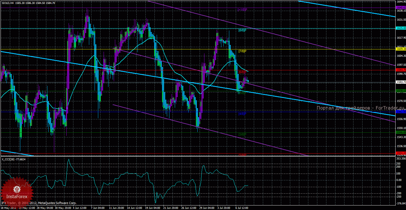Image resolution: width=406 pixels, height=210 pixels.
Task: Select the 353.356 CCI scale maximum
Action: pyautogui.click(x=401, y=158)
